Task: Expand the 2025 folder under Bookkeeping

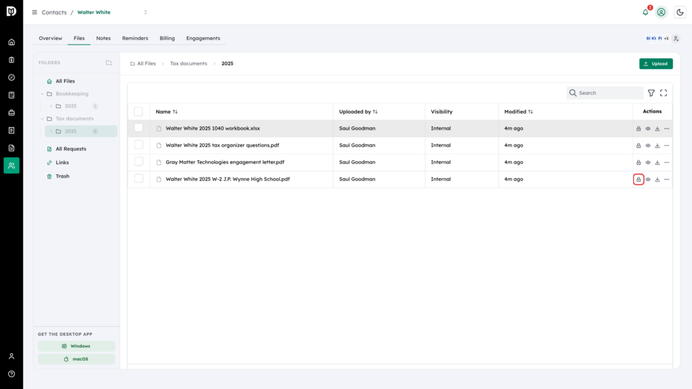Action: pos(51,106)
